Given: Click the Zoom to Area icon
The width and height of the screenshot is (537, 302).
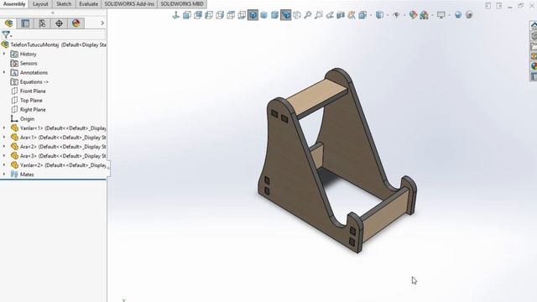Looking at the screenshot, I should [x=319, y=15].
